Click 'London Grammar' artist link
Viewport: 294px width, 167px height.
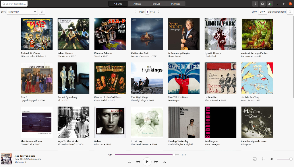[x=140, y=56]
